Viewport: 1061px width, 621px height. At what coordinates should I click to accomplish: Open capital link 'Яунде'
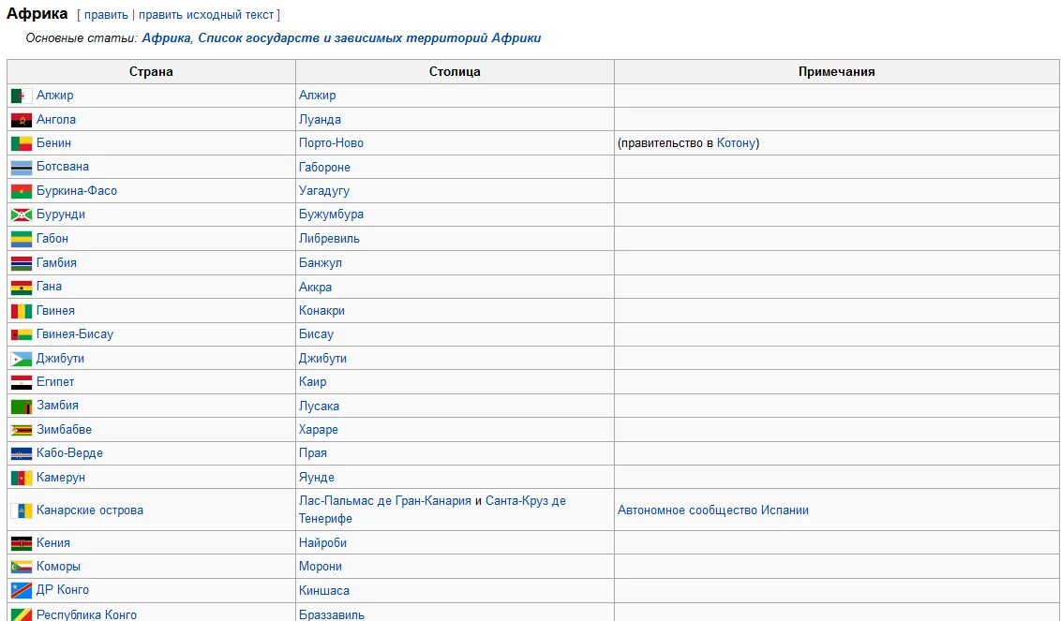pos(317,478)
